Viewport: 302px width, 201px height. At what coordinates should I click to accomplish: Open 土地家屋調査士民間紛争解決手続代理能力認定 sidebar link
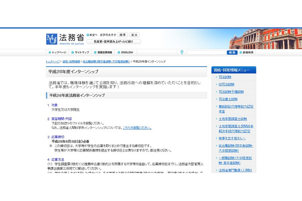pos(236,129)
